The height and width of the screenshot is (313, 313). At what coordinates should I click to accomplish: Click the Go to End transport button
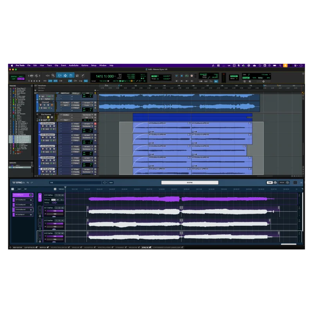pyautogui.click(x=192, y=81)
